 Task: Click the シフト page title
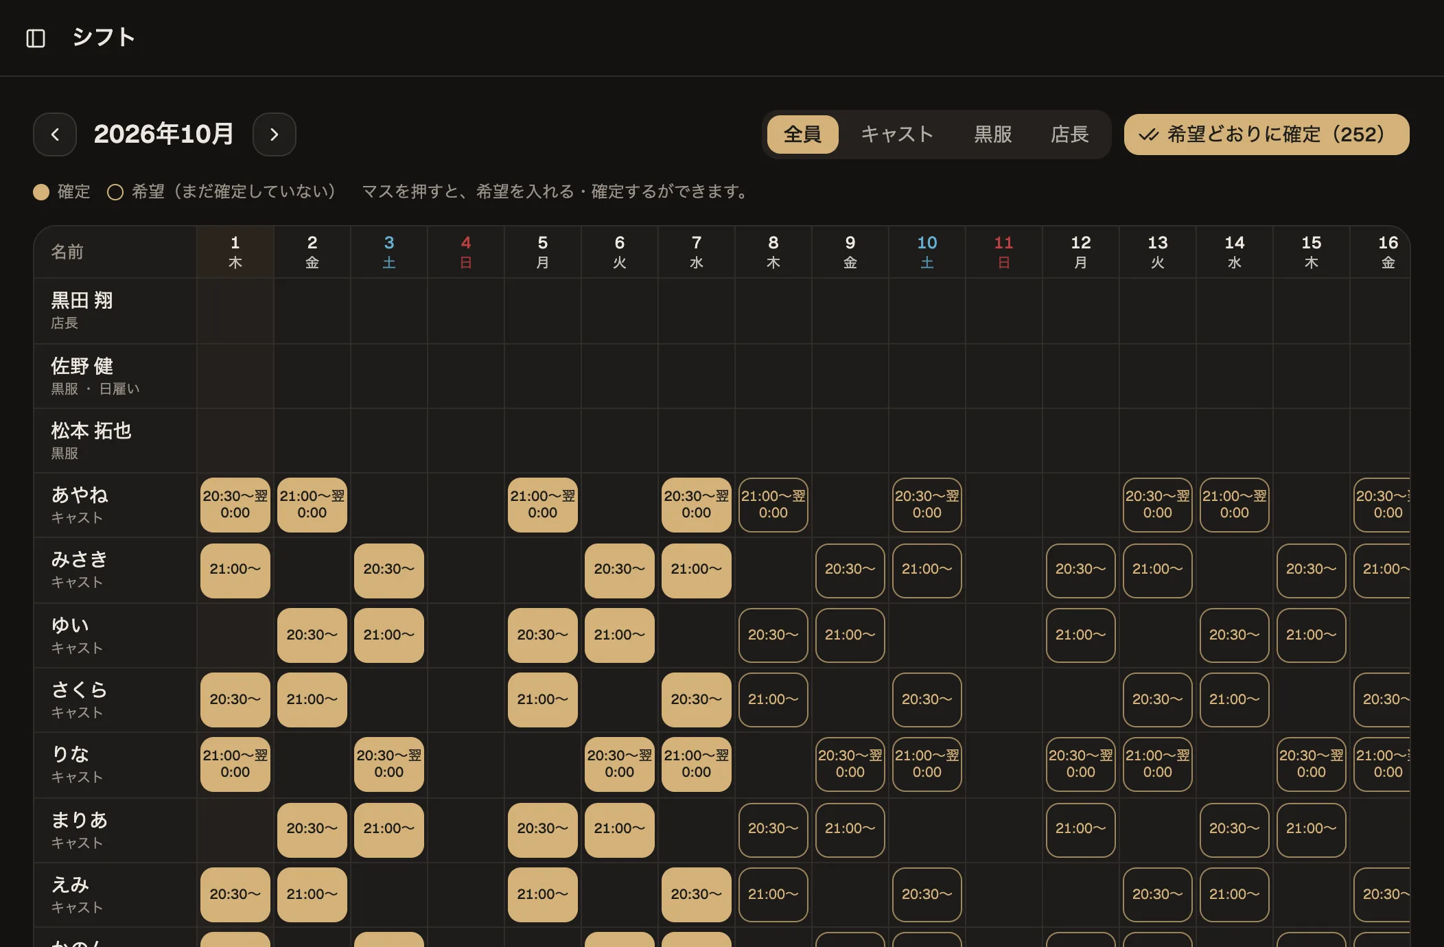point(104,38)
